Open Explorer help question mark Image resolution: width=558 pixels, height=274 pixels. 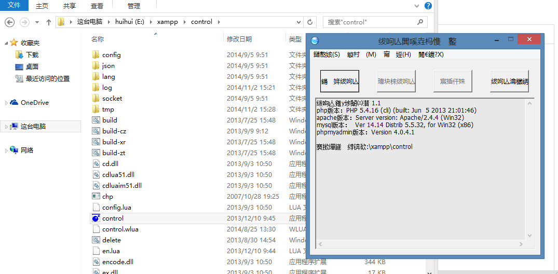click(x=428, y=6)
